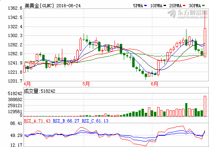Click the red RSI_A:71.43 indicator label
The image size is (209, 147).
tap(37, 121)
